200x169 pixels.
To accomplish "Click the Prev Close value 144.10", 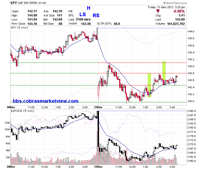I will tap(32, 24).
